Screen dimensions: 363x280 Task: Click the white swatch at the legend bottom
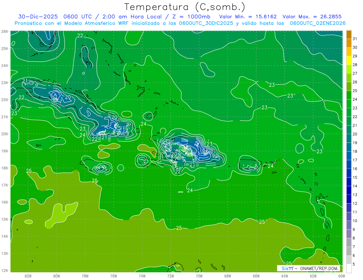pyautogui.click(x=349, y=269)
